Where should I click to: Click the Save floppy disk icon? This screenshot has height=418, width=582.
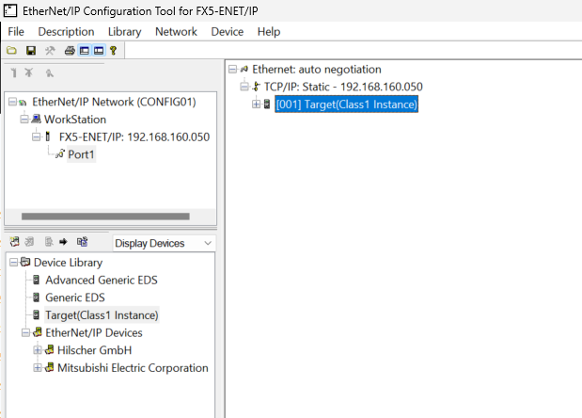tap(31, 50)
